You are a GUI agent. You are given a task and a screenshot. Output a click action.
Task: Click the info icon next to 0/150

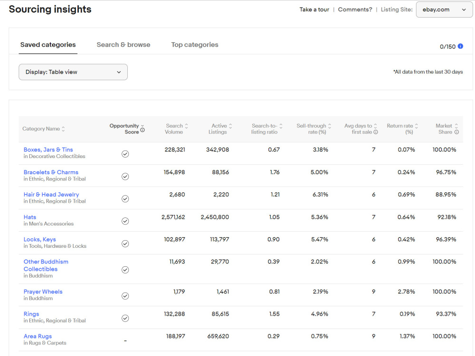point(460,47)
